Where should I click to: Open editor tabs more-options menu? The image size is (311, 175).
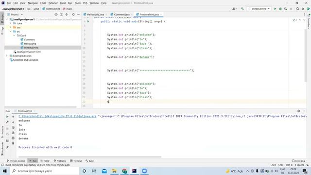click(304, 15)
